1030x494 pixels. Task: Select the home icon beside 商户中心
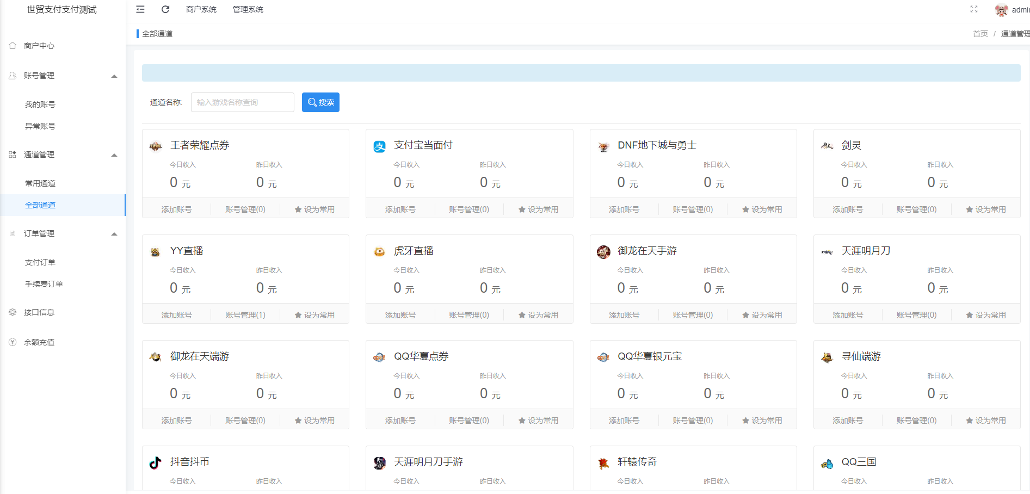click(x=12, y=46)
